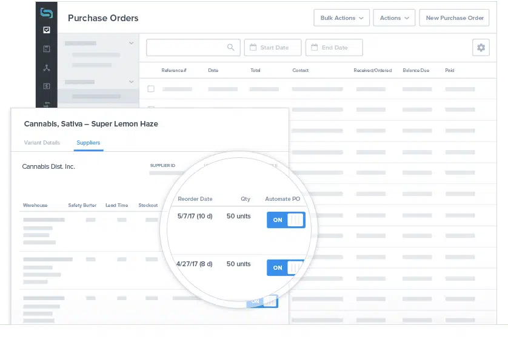
Task: Turn off Automate PO for 5/7/17 reorder
Action: coord(286,220)
